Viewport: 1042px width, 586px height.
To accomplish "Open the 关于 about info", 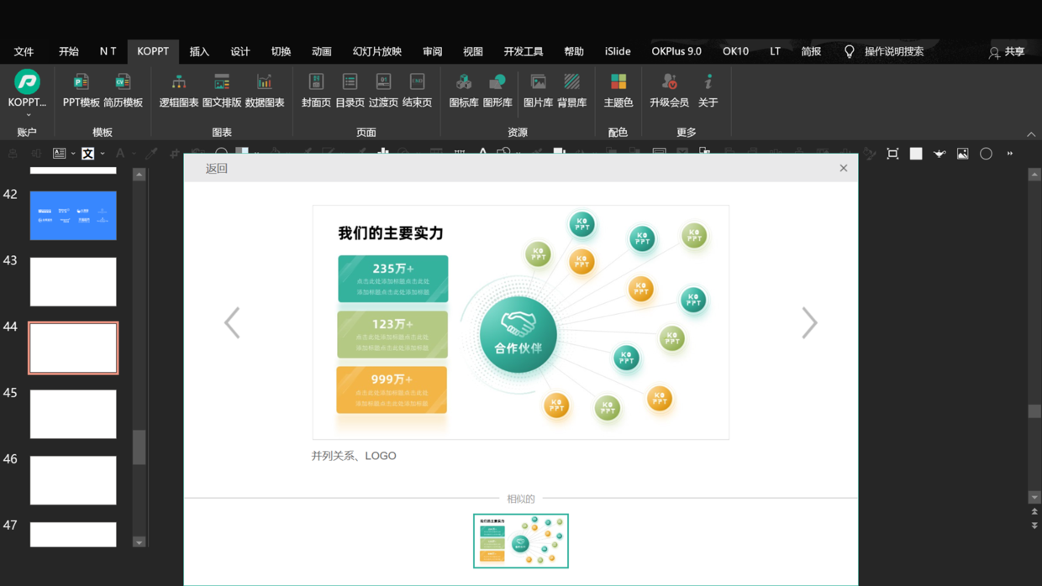I will 708,90.
